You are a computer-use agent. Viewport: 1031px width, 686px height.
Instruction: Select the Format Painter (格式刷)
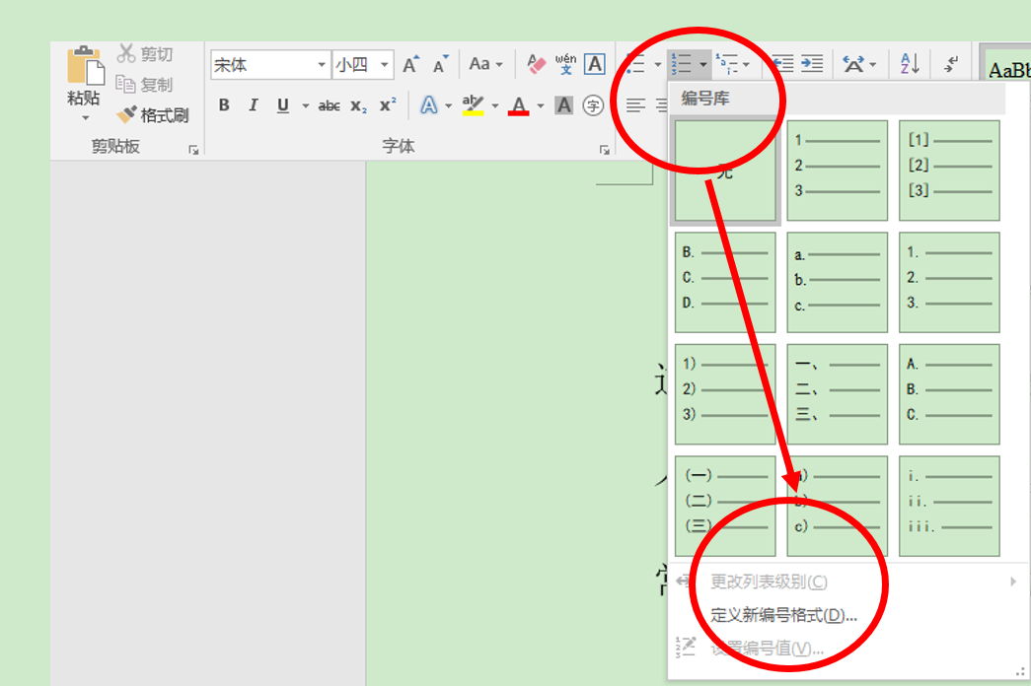pos(153,115)
